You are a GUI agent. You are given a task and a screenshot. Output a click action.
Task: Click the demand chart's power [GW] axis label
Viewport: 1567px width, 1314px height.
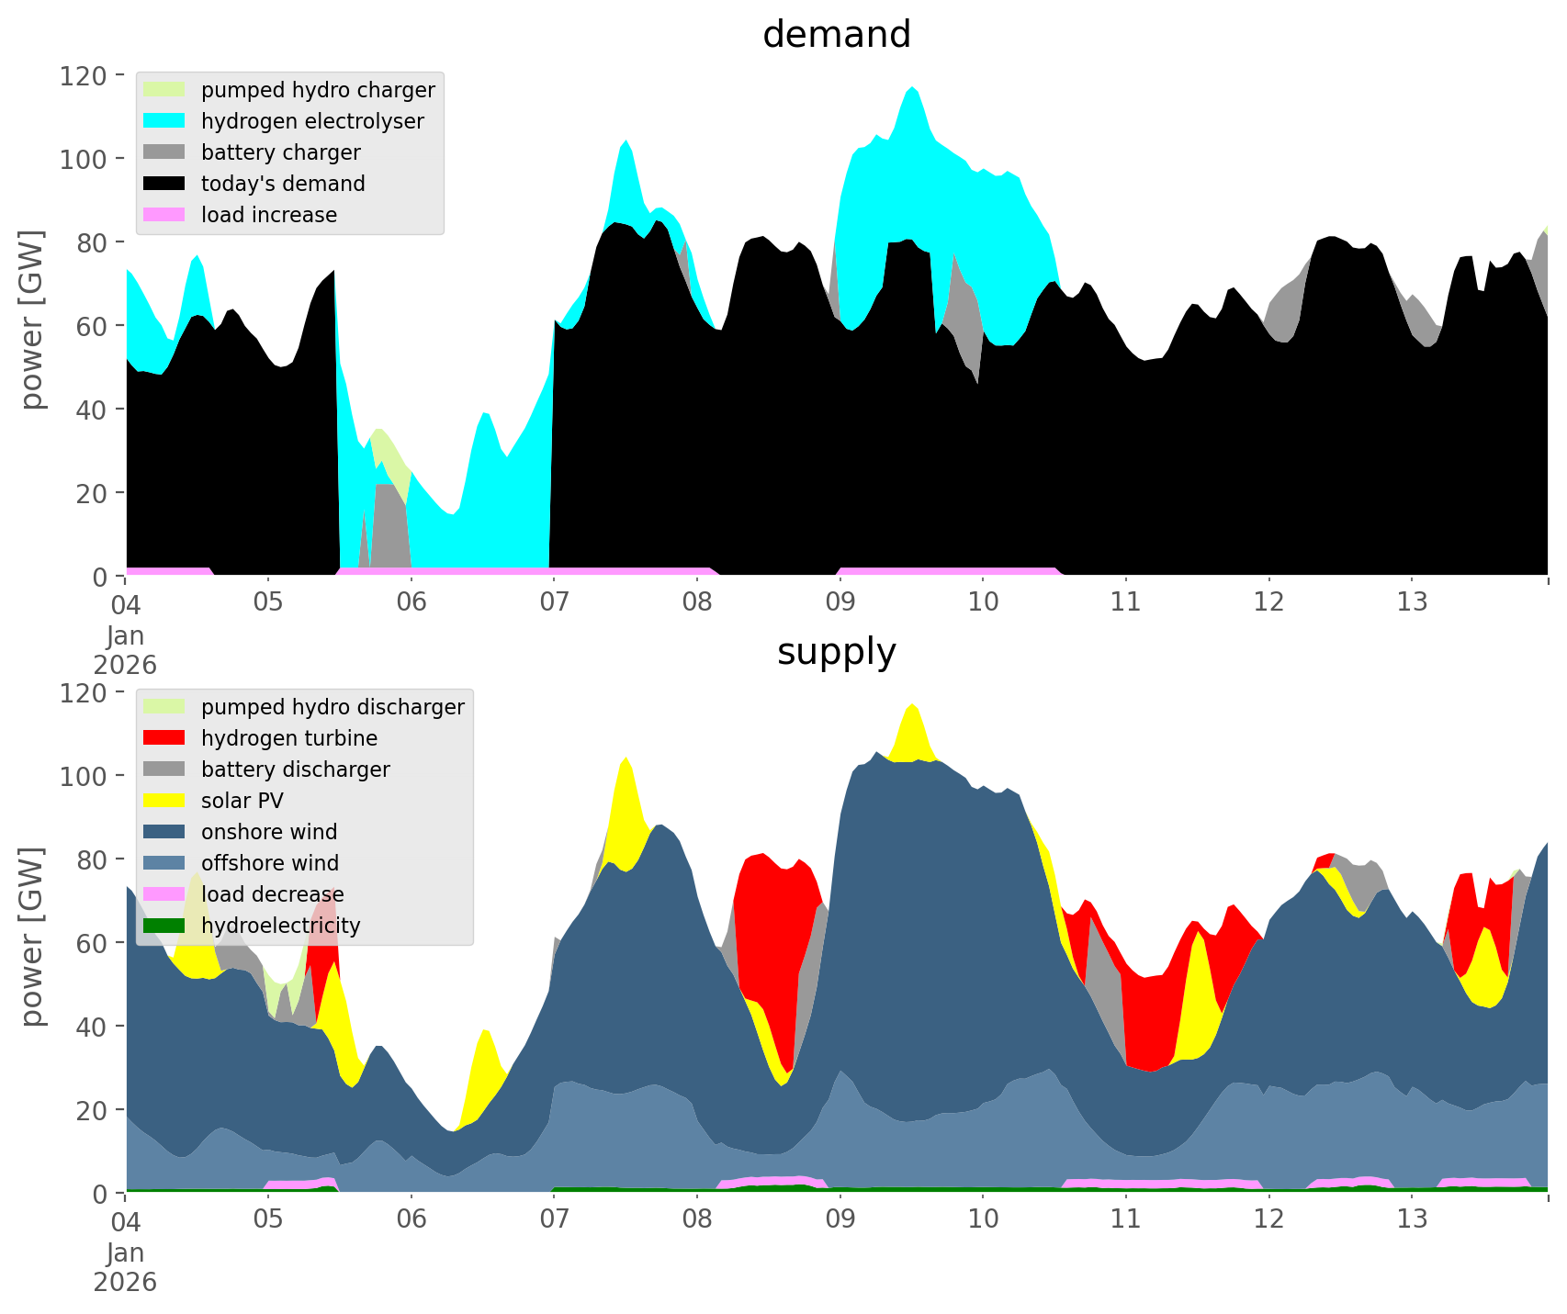point(33,320)
